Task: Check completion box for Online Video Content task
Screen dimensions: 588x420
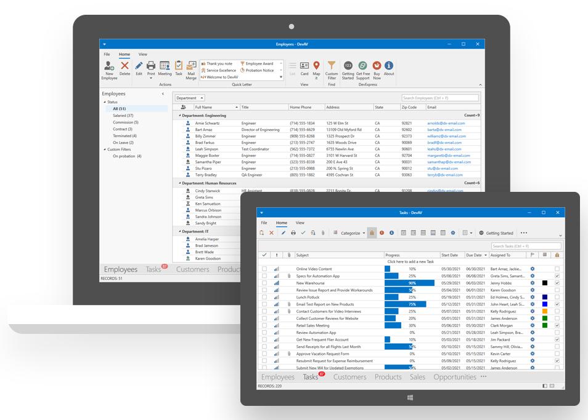Action: click(x=264, y=269)
